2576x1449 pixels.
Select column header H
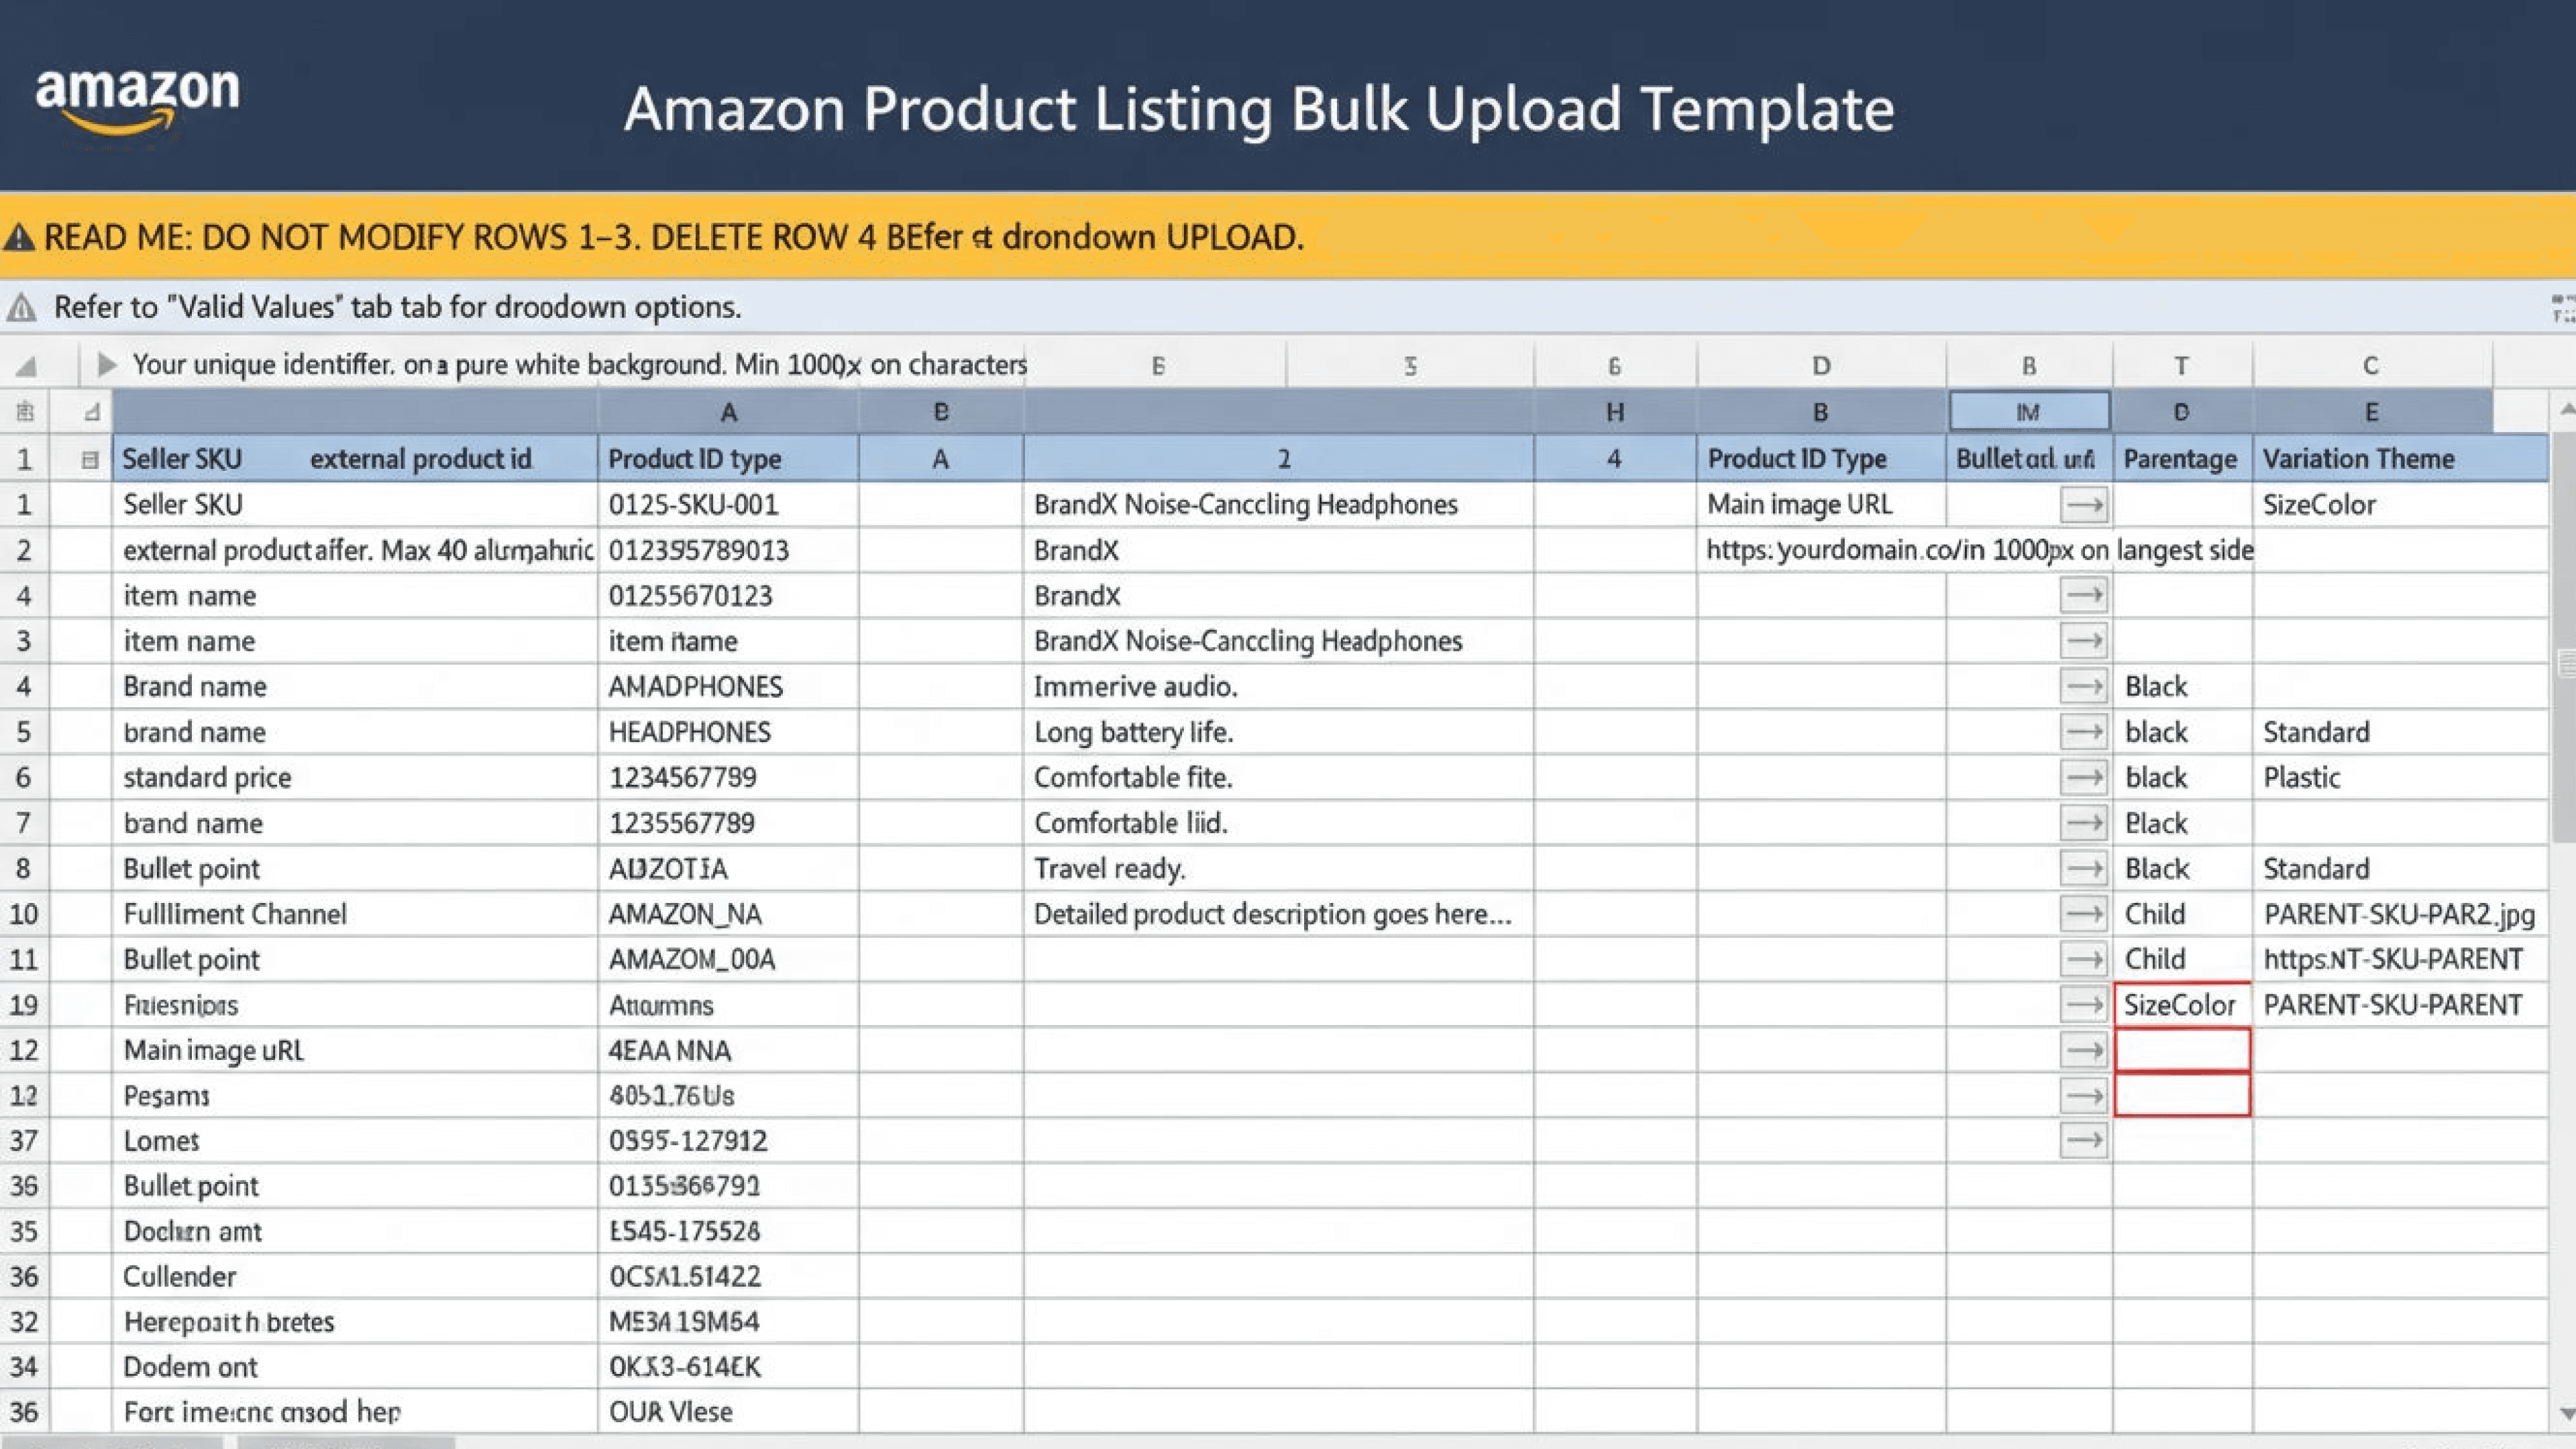(x=1614, y=411)
